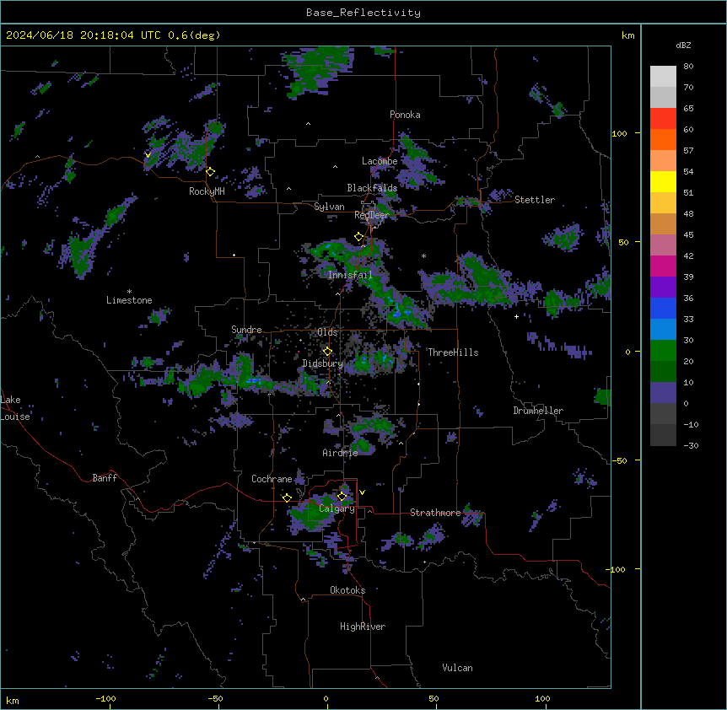Viewport: 727px width, 710px height.
Task: Click the Didsbury town label
Action: point(323,363)
